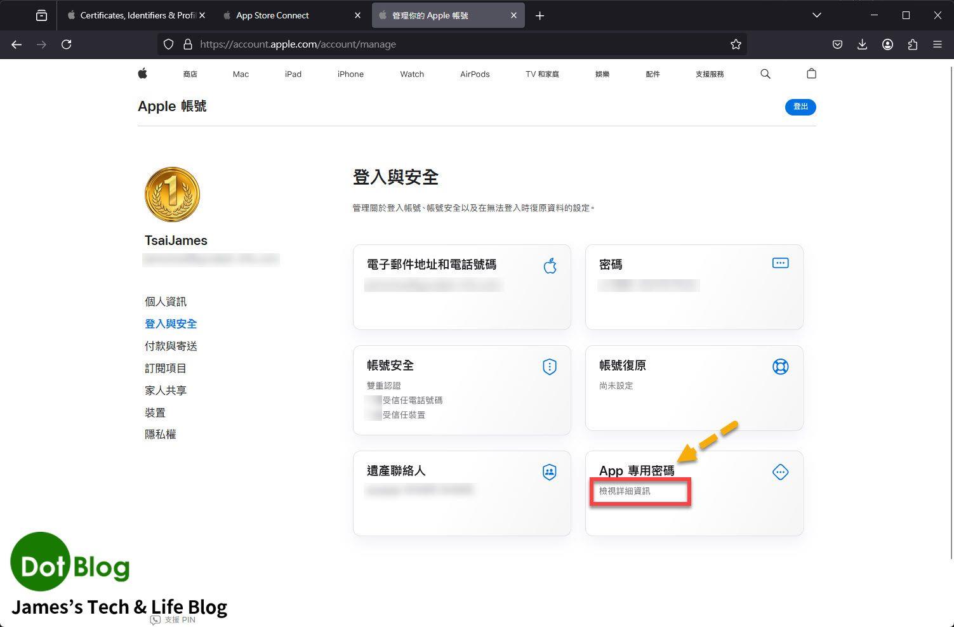Open 付款與寄送 sidebar section
This screenshot has height=627, width=954.
pyautogui.click(x=171, y=346)
